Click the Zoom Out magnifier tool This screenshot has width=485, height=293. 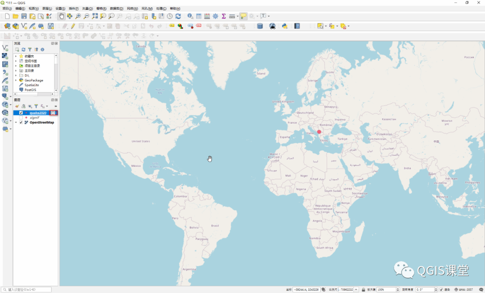[x=86, y=16]
